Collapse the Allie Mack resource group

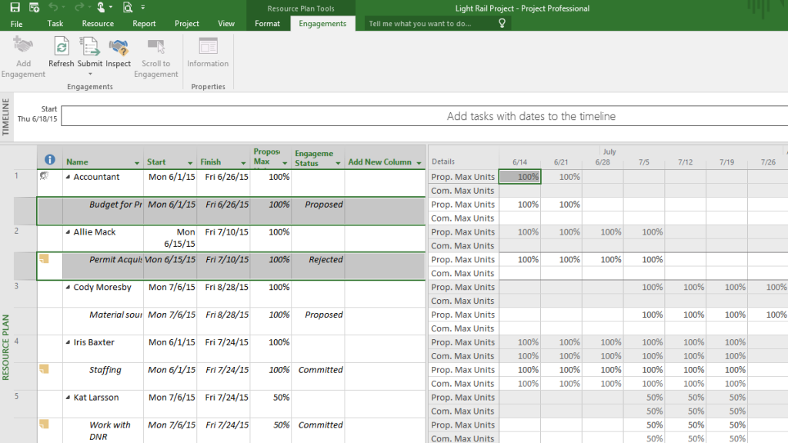[x=68, y=232]
